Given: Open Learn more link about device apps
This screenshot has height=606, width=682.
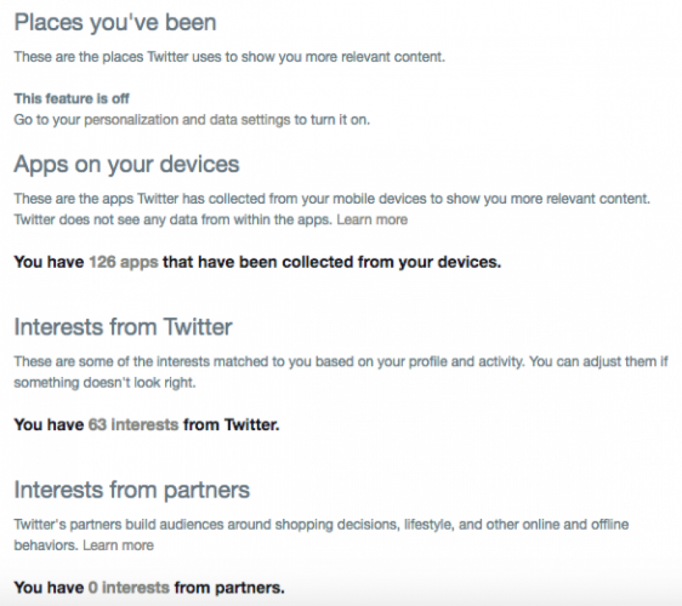Looking at the screenshot, I should 372,219.
